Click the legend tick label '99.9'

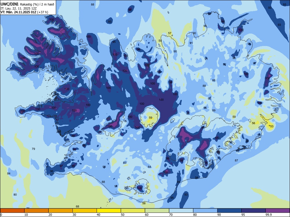click(x=269, y=215)
